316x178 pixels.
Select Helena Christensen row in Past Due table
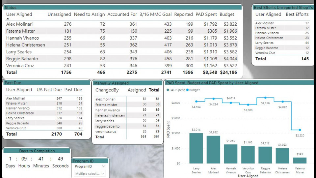click(20, 113)
